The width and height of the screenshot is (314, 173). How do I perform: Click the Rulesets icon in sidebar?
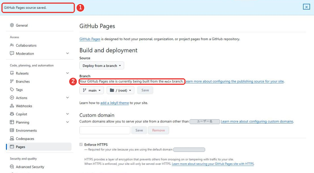tap(12, 73)
